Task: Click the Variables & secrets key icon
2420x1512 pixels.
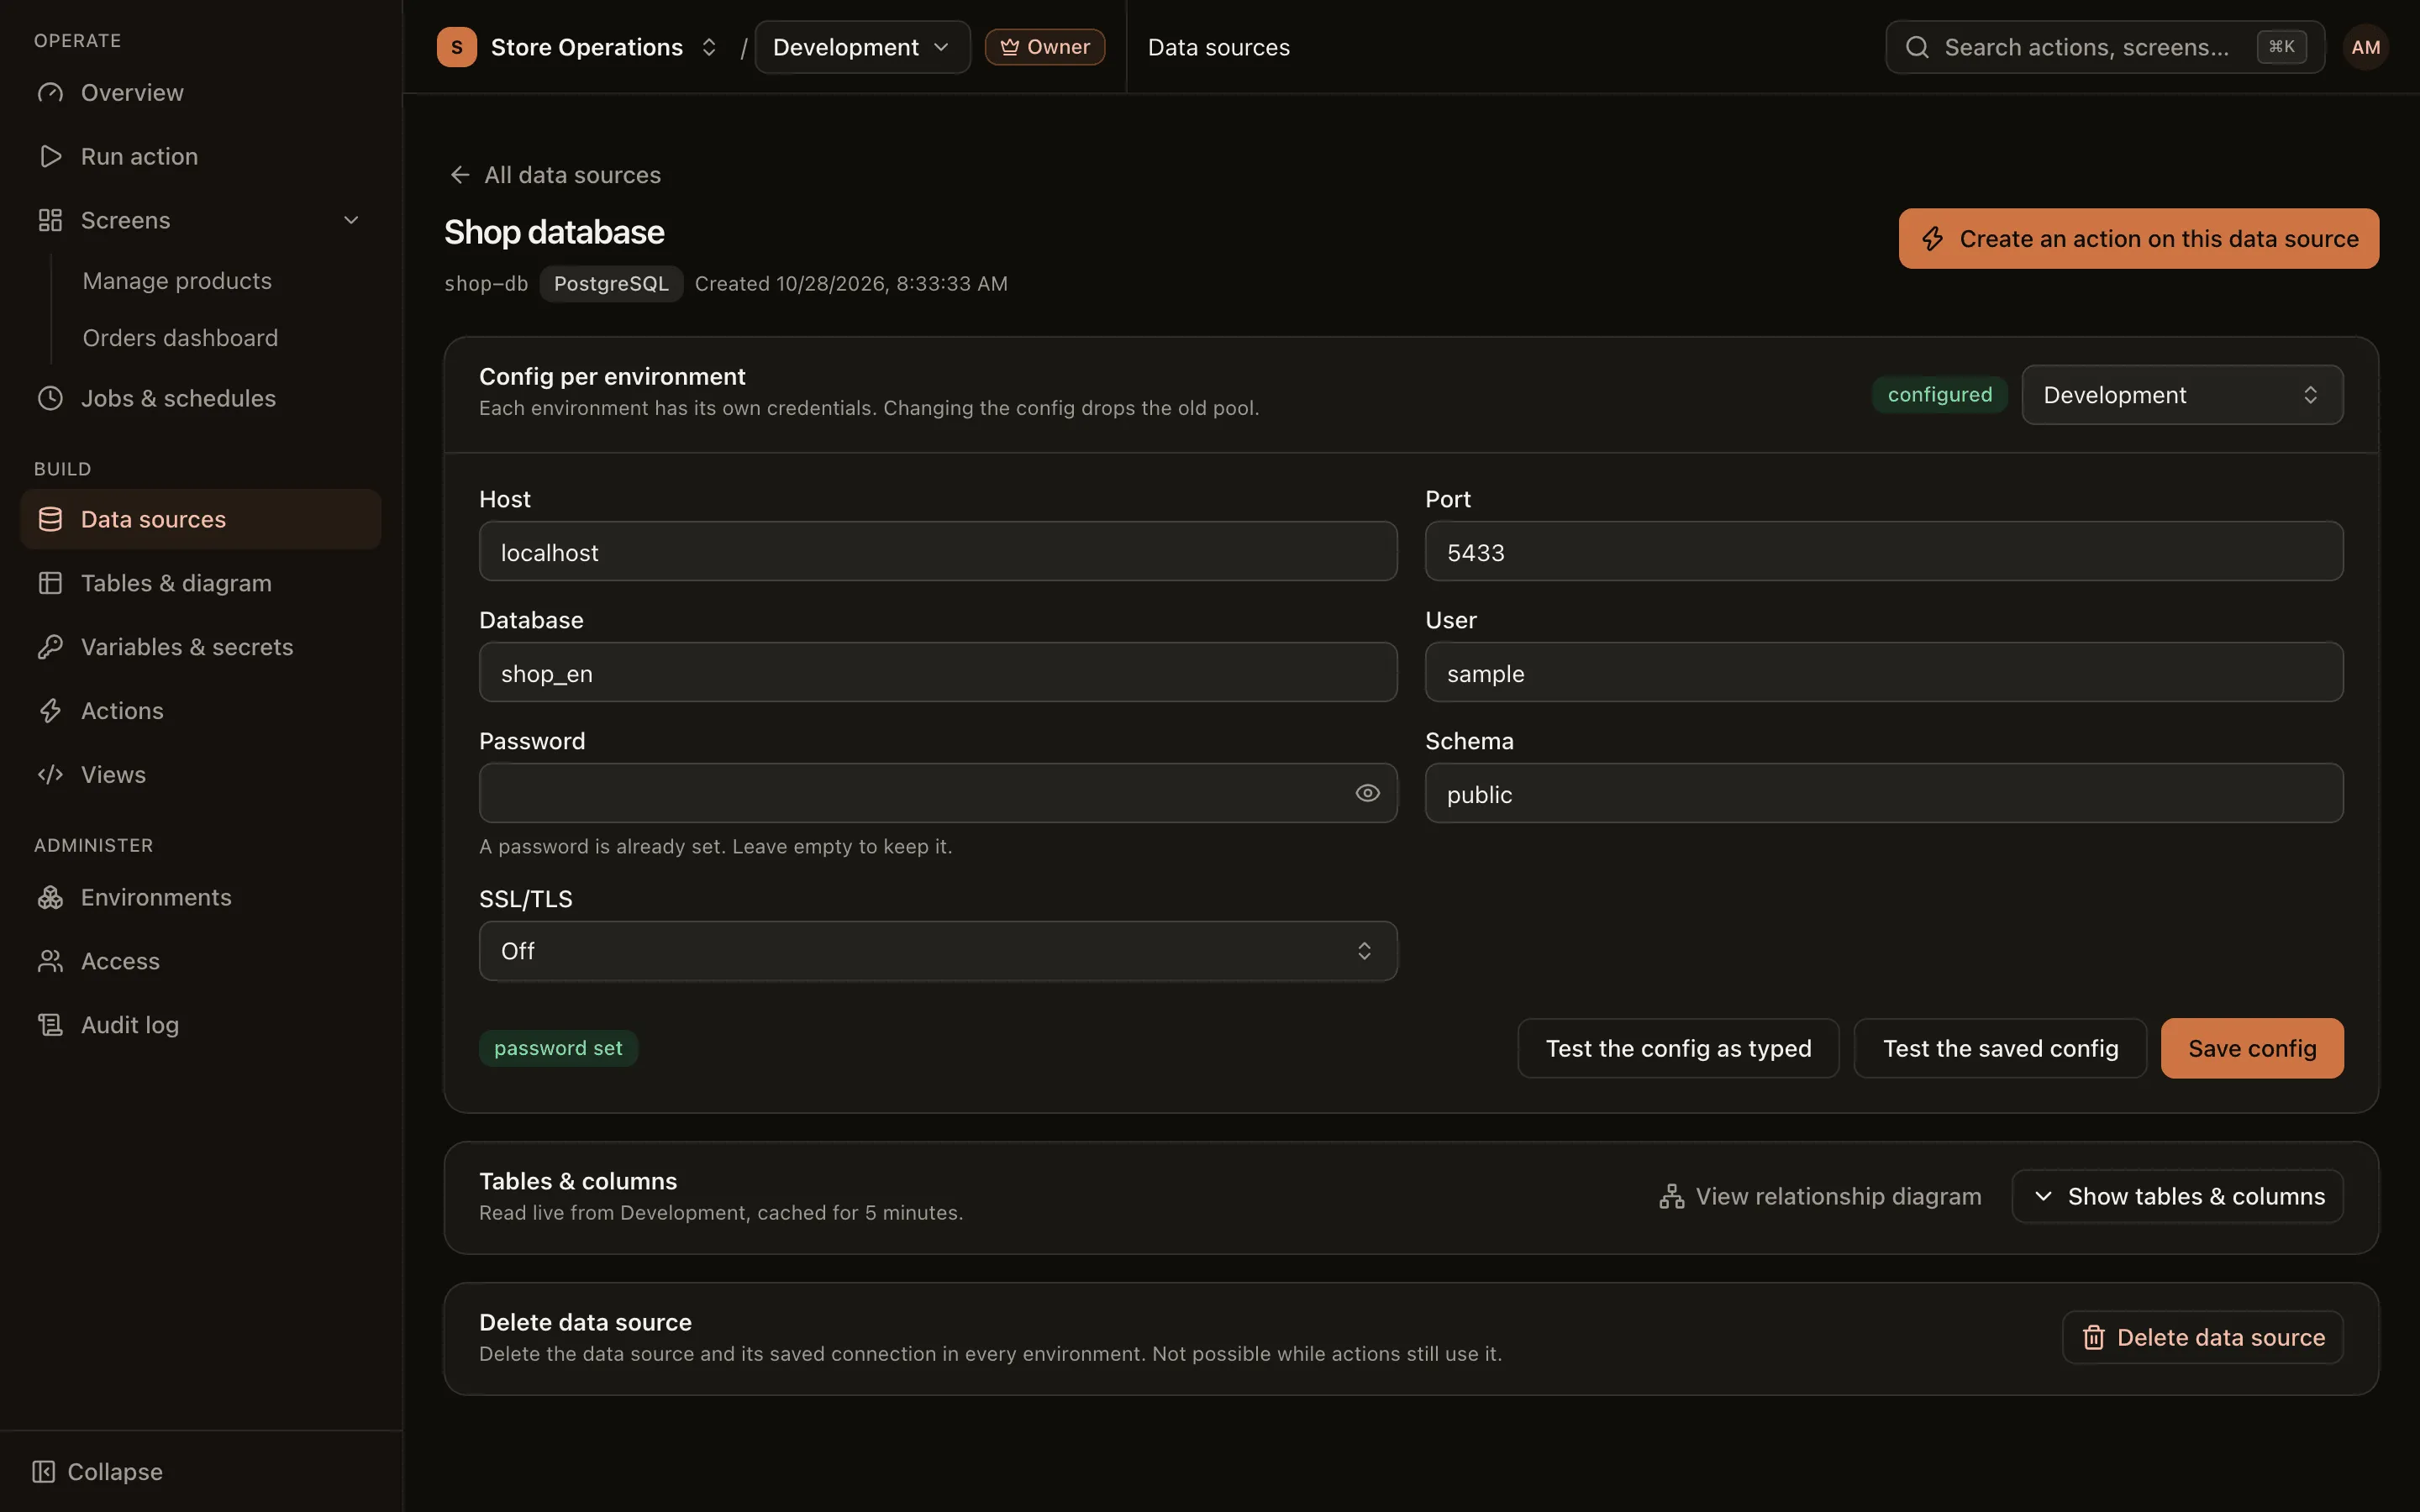Action: point(50,647)
